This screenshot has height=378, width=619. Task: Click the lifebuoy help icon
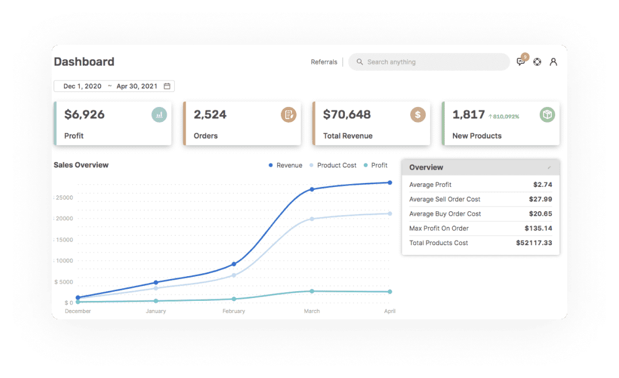click(x=537, y=62)
